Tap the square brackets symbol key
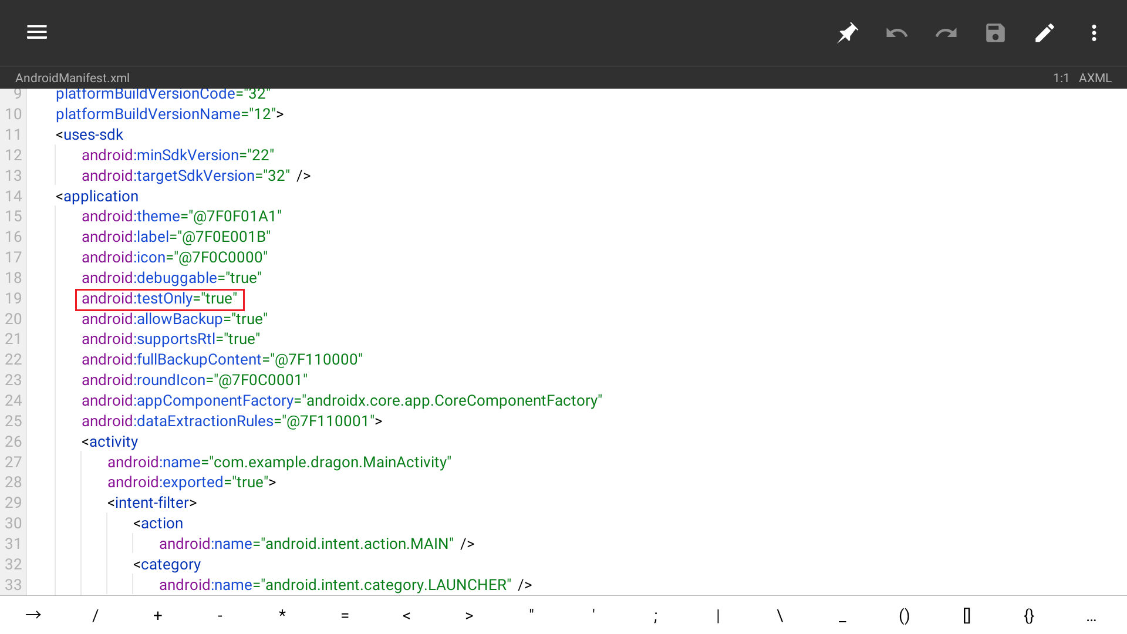Image resolution: width=1127 pixels, height=634 pixels. coord(966,615)
